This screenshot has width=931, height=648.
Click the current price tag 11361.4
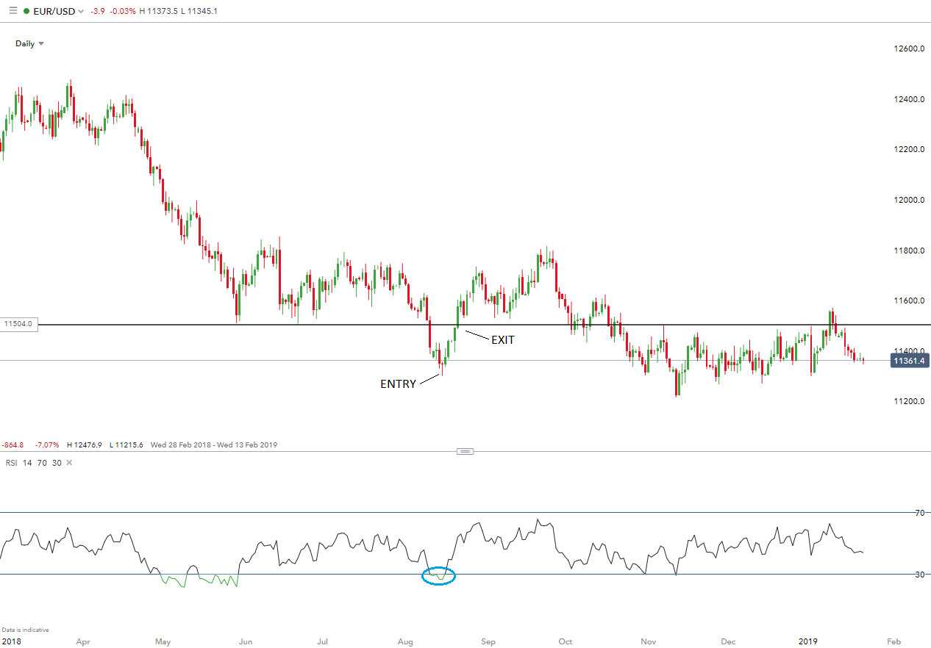click(909, 360)
